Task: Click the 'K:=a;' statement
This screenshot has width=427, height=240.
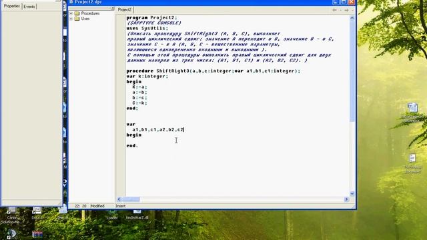Action: pyautogui.click(x=139, y=87)
